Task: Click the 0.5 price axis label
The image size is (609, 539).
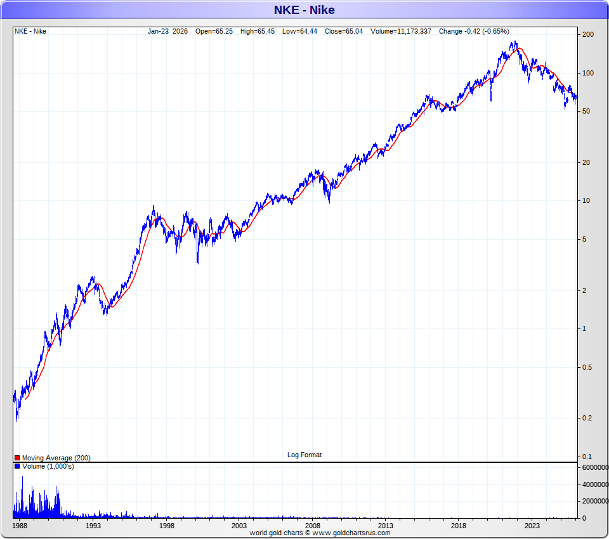Action: (587, 367)
